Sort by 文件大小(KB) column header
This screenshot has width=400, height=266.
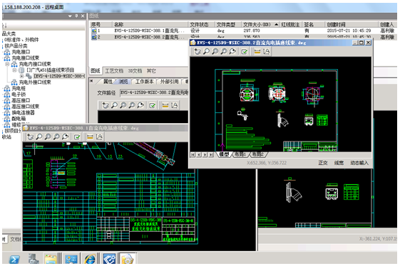pos(260,24)
